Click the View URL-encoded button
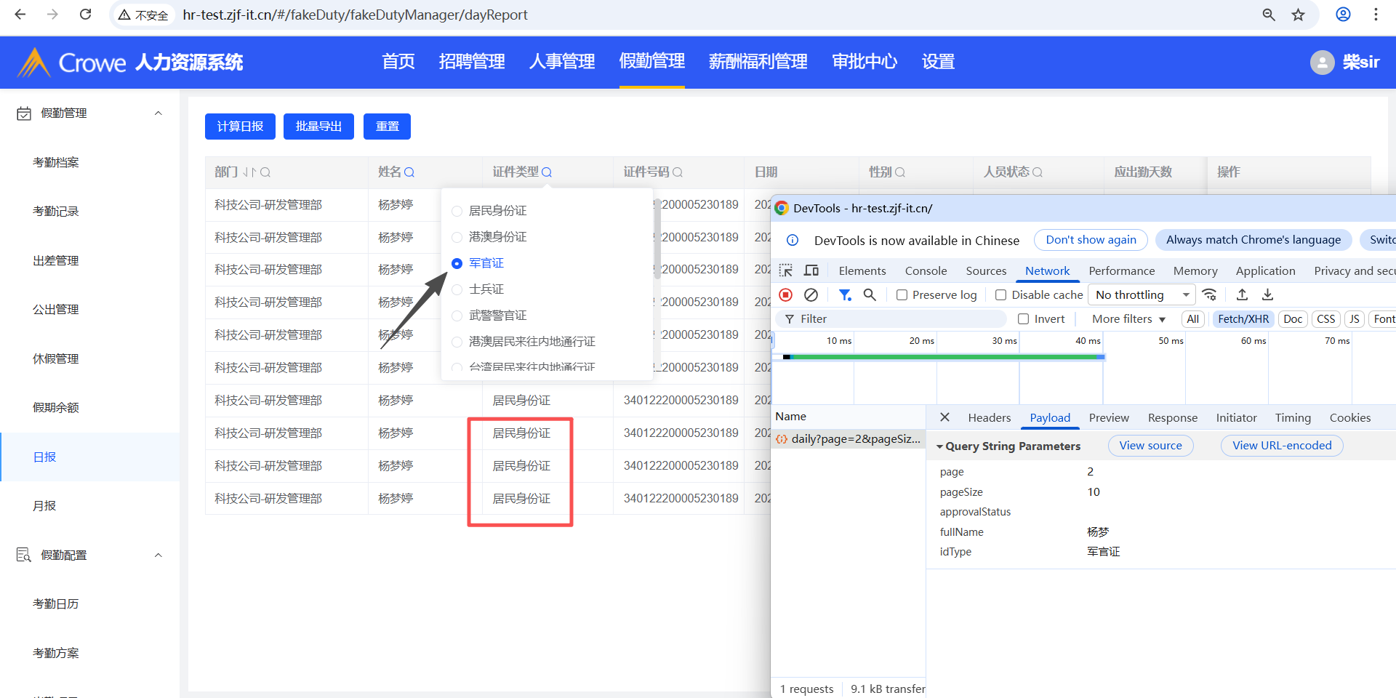Image resolution: width=1396 pixels, height=698 pixels. pyautogui.click(x=1282, y=446)
